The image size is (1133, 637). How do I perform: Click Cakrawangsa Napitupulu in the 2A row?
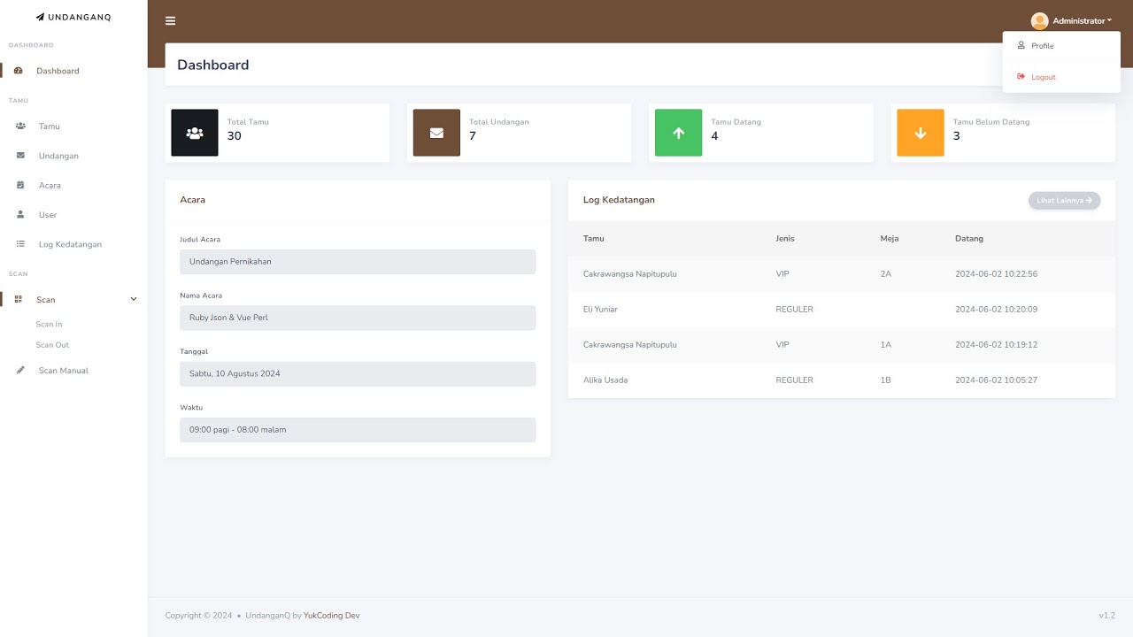click(630, 274)
